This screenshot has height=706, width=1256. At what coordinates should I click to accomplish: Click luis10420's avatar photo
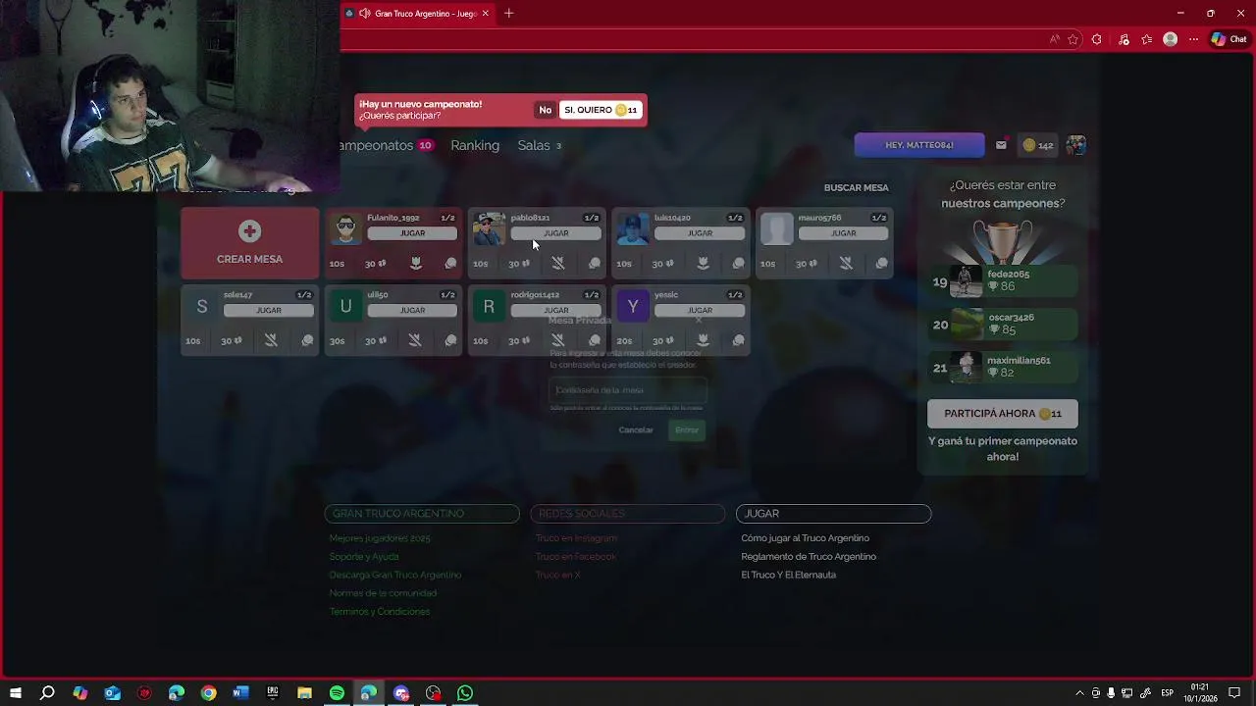pyautogui.click(x=633, y=228)
